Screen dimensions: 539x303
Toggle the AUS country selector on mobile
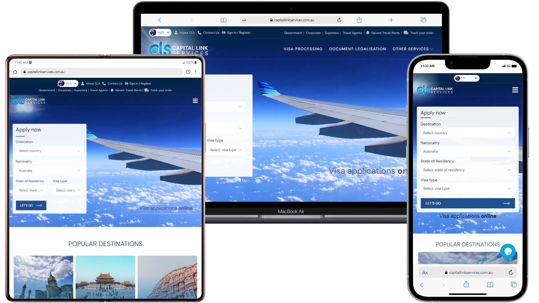tap(467, 78)
